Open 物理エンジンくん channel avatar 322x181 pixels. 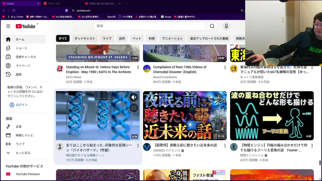coord(234,147)
